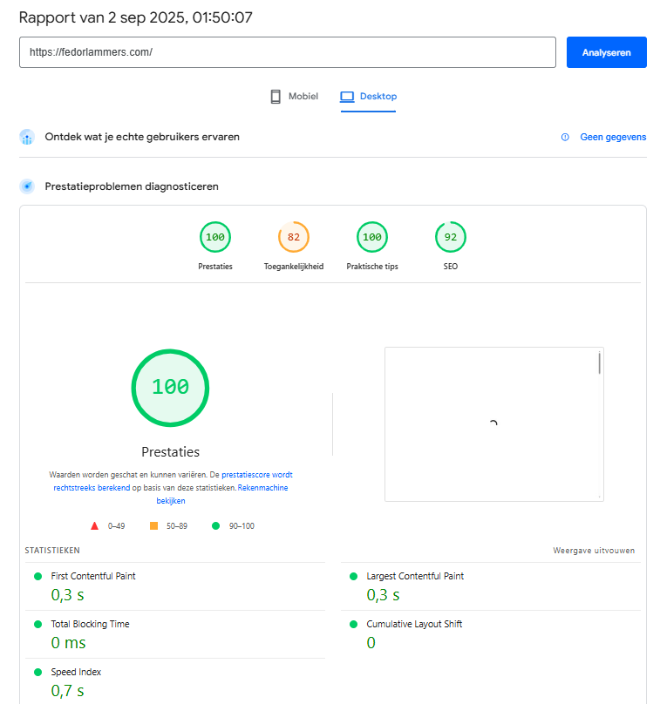Click the Toegankelijkheid score gauge 82

(293, 237)
